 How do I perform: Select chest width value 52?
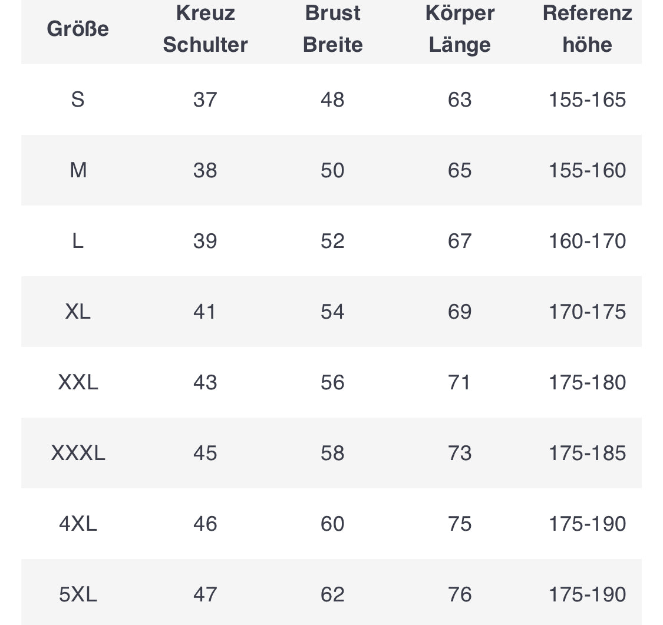click(332, 241)
